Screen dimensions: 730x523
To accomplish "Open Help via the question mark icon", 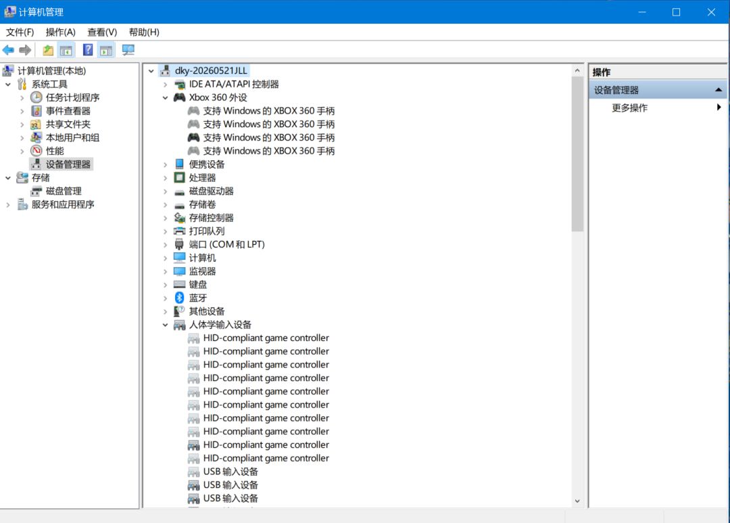I will click(87, 50).
